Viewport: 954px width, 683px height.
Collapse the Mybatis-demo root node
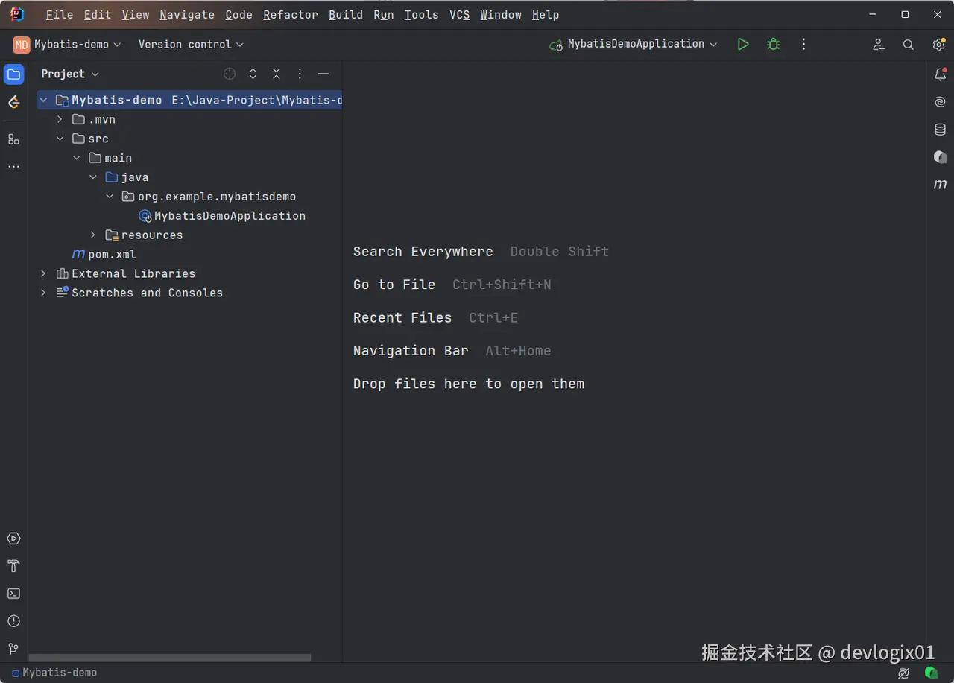pos(43,100)
